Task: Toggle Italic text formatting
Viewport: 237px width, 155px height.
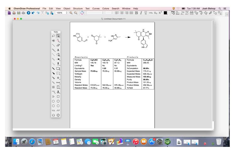Action: pos(141,13)
